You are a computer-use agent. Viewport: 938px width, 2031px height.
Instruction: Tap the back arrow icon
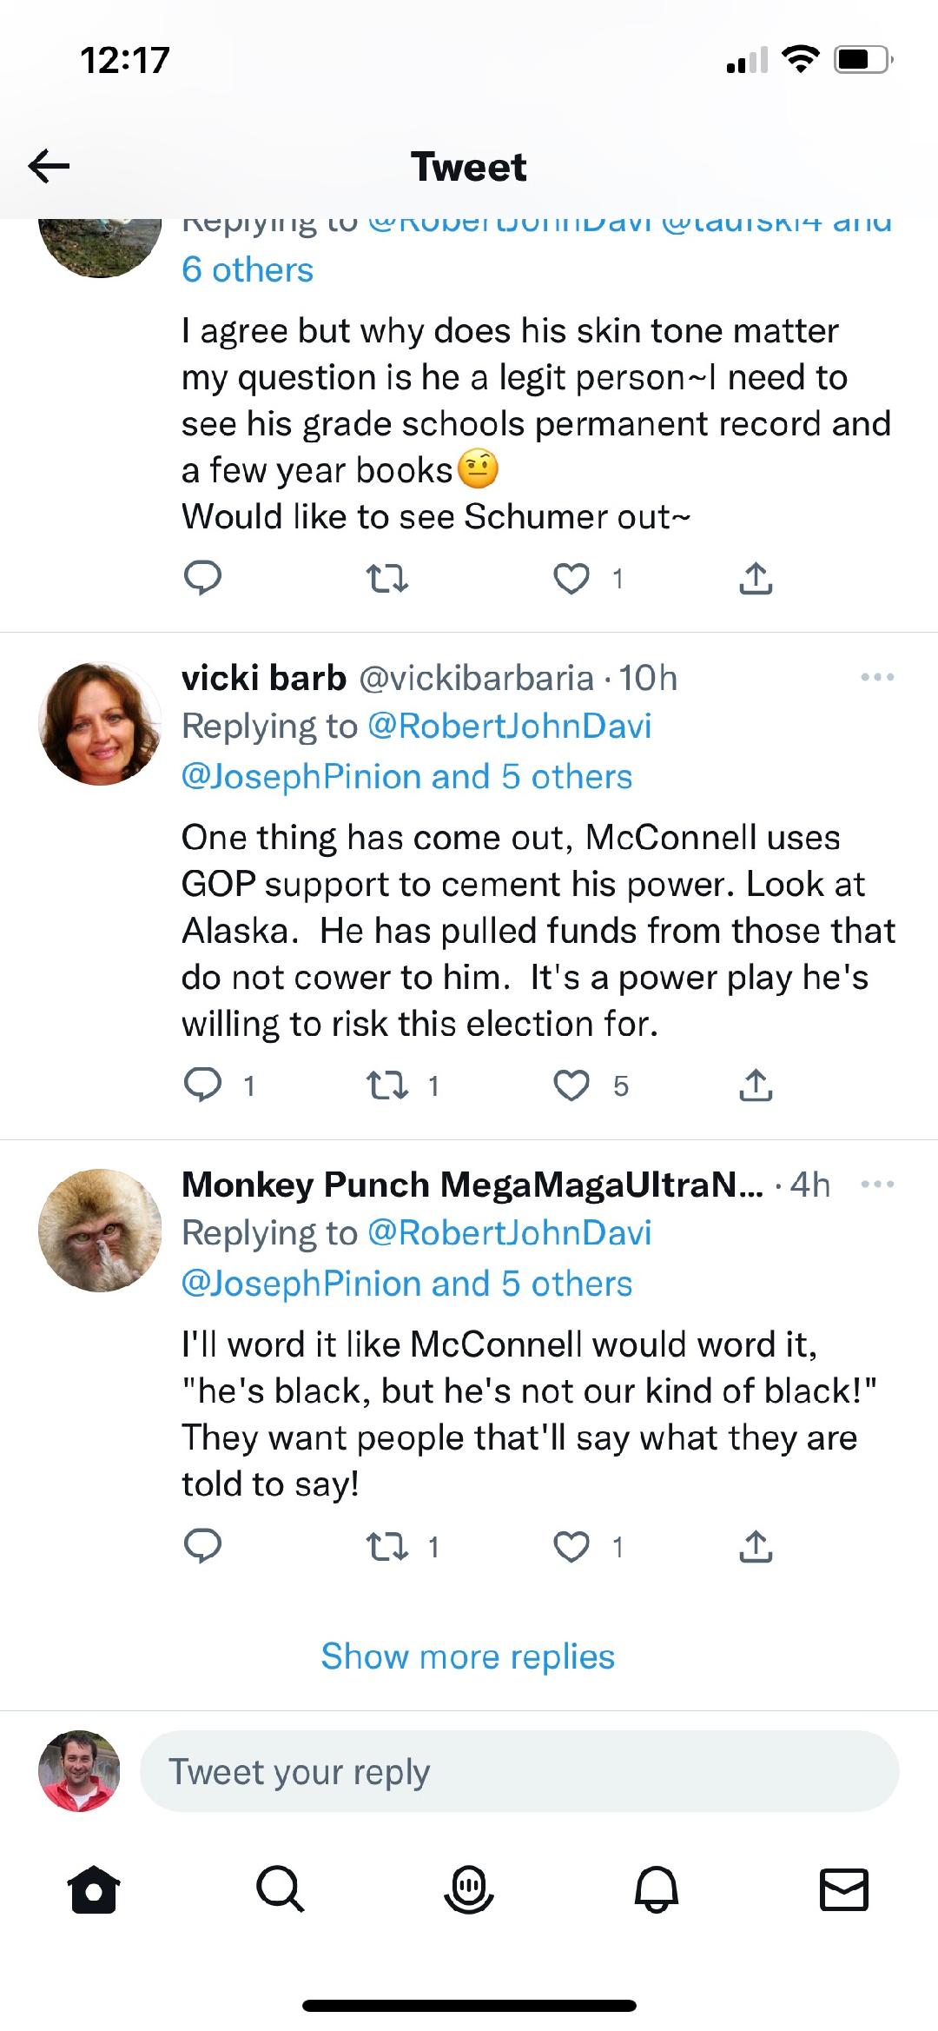(x=49, y=166)
